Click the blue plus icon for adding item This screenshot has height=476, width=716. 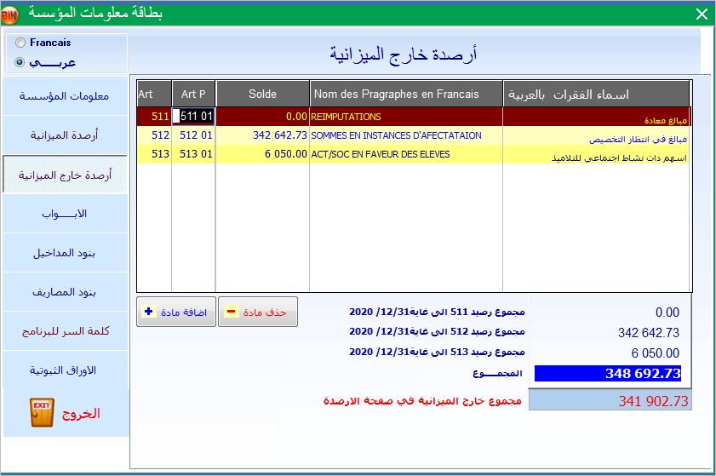click(149, 312)
